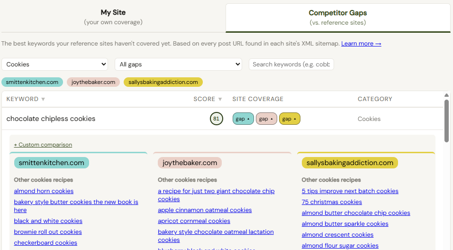Open almond flour sugar cookies link
The image size is (453, 250).
coord(340,246)
